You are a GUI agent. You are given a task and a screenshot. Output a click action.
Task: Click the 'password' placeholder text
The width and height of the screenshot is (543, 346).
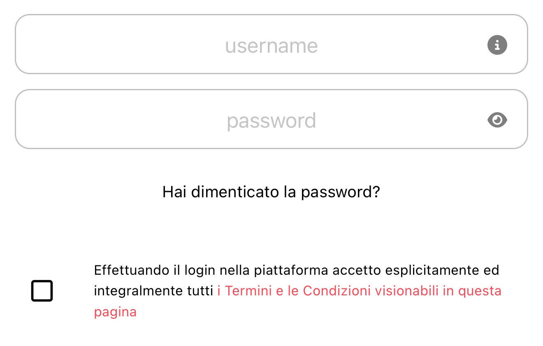point(271,121)
